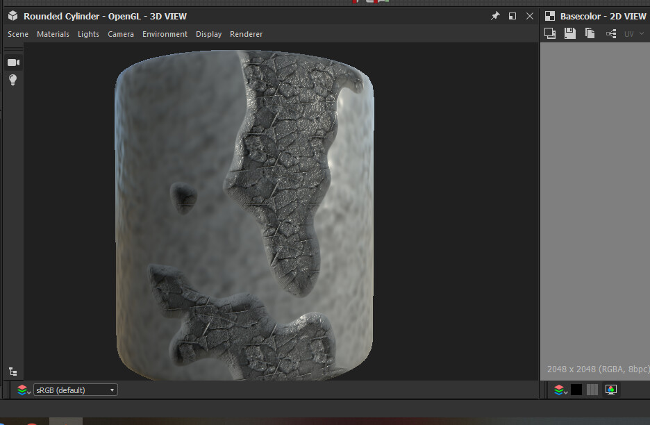
Task: Open the Lights menu
Action: tap(88, 34)
